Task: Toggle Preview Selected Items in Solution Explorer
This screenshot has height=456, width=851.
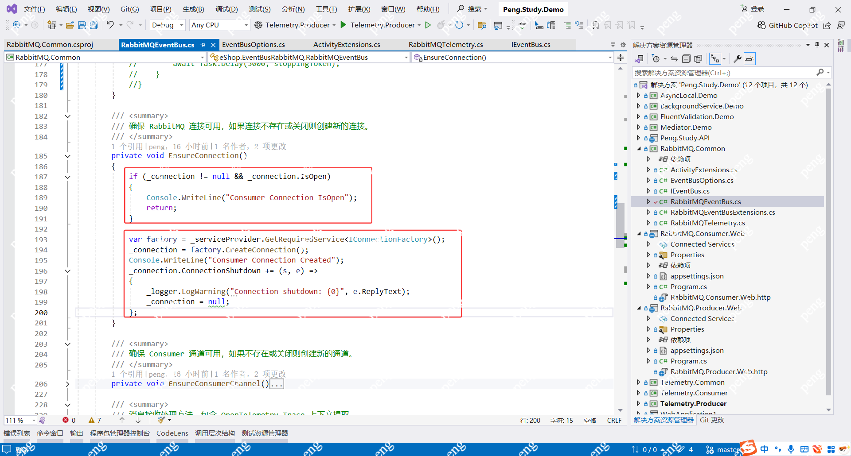Action: (x=750, y=58)
